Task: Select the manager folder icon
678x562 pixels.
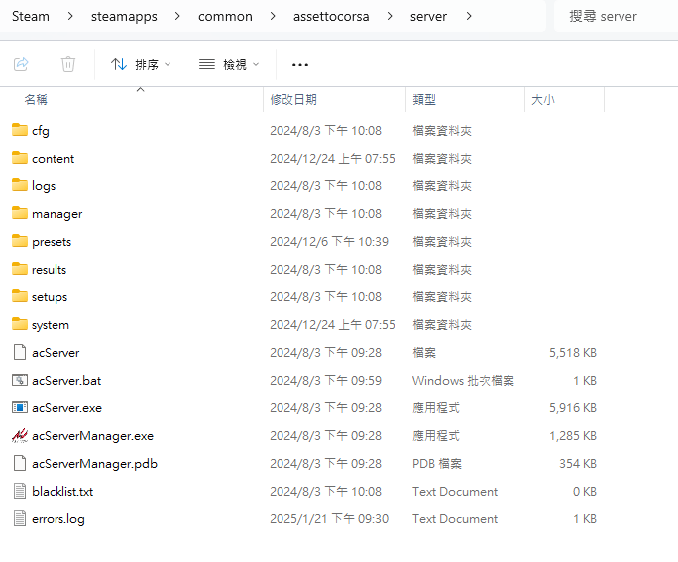Action: click(x=20, y=213)
